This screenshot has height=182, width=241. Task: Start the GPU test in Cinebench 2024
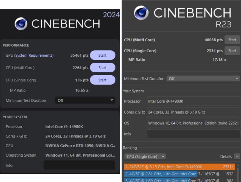(x=102, y=55)
